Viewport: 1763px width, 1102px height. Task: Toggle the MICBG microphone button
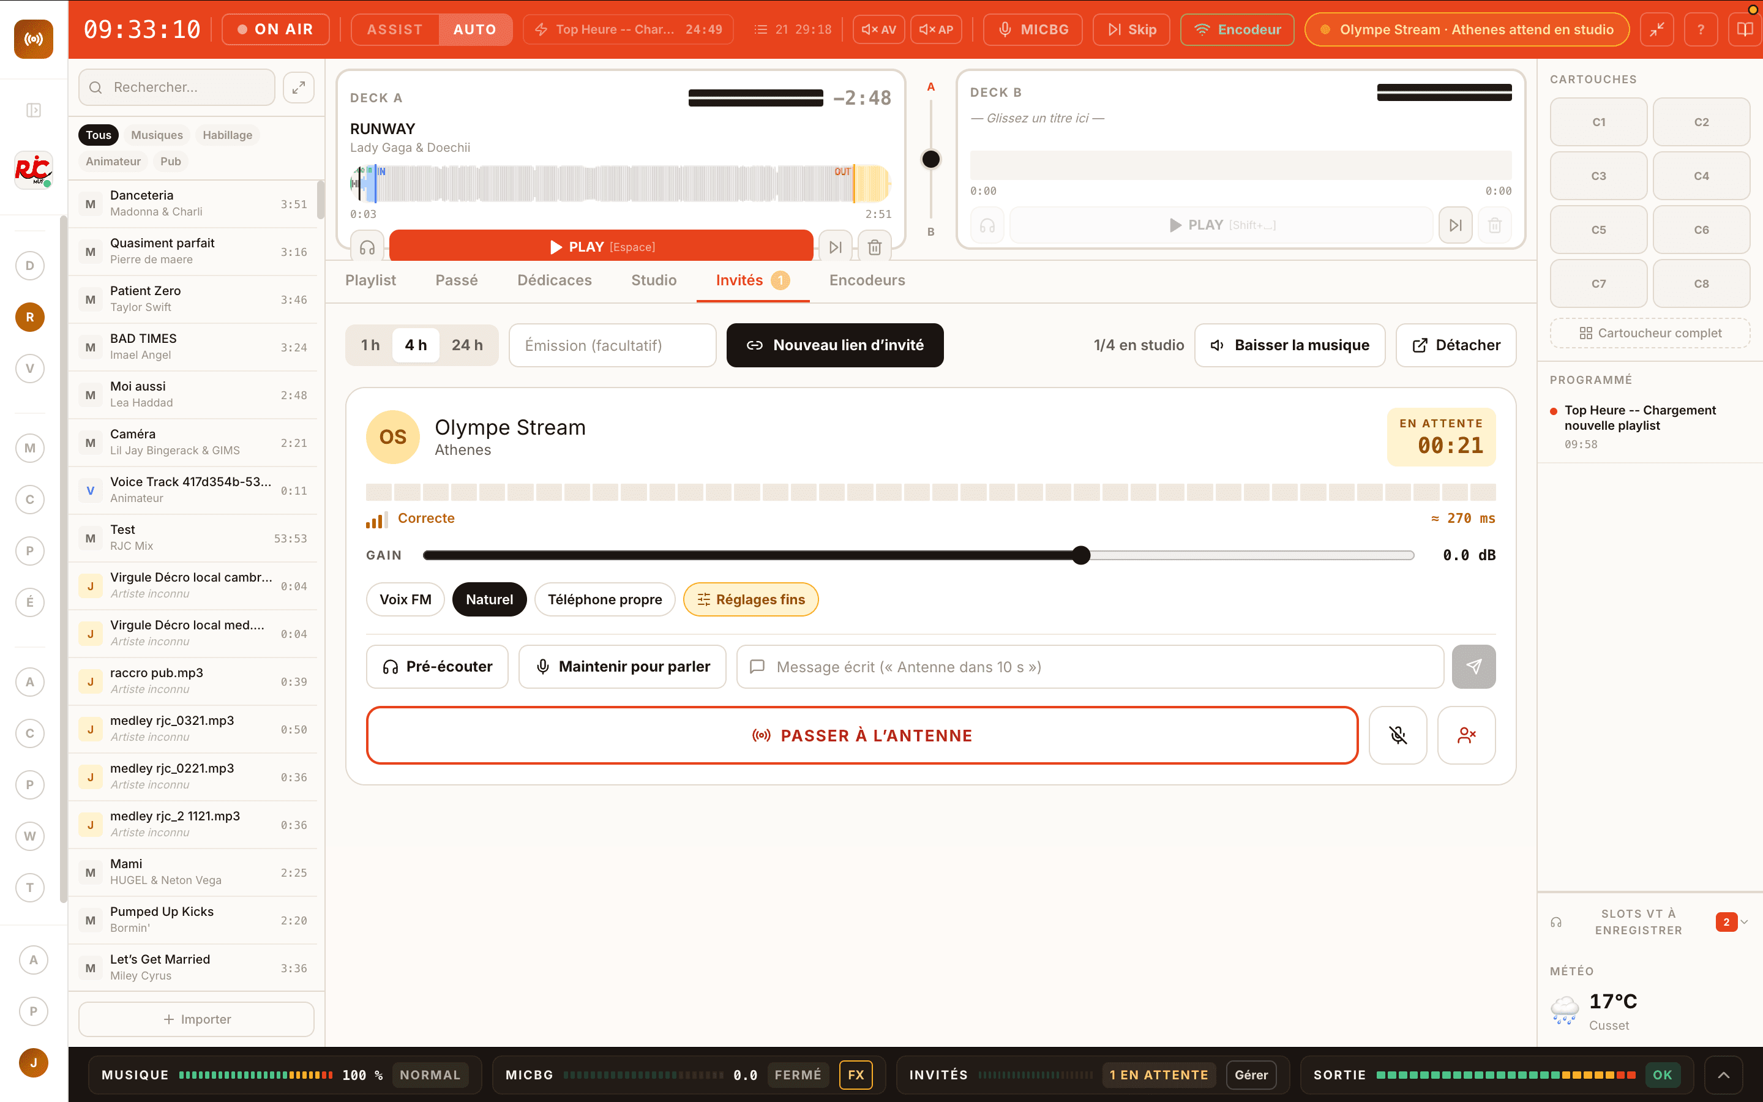[x=1033, y=29]
